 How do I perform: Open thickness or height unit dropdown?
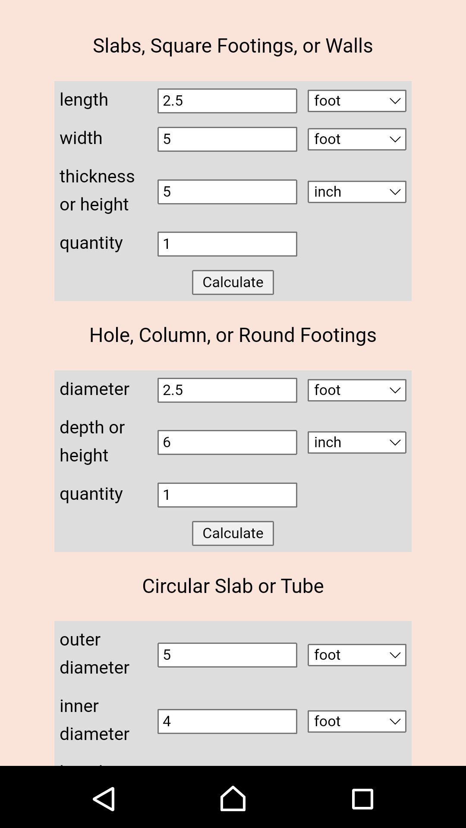[357, 192]
